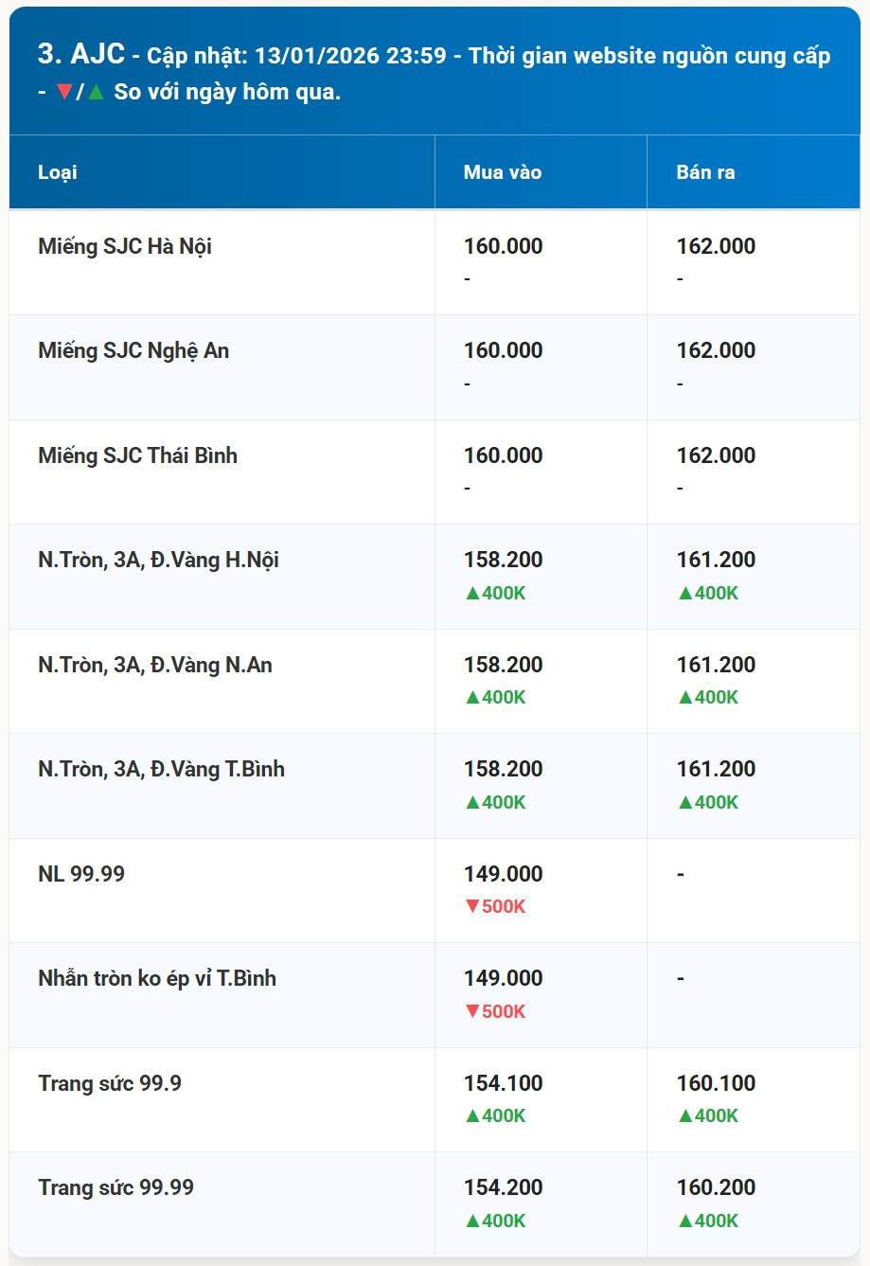The image size is (870, 1266).
Task: Click 158.200 buy price in Đ.Vàng T.Bình row
Action: point(504,769)
